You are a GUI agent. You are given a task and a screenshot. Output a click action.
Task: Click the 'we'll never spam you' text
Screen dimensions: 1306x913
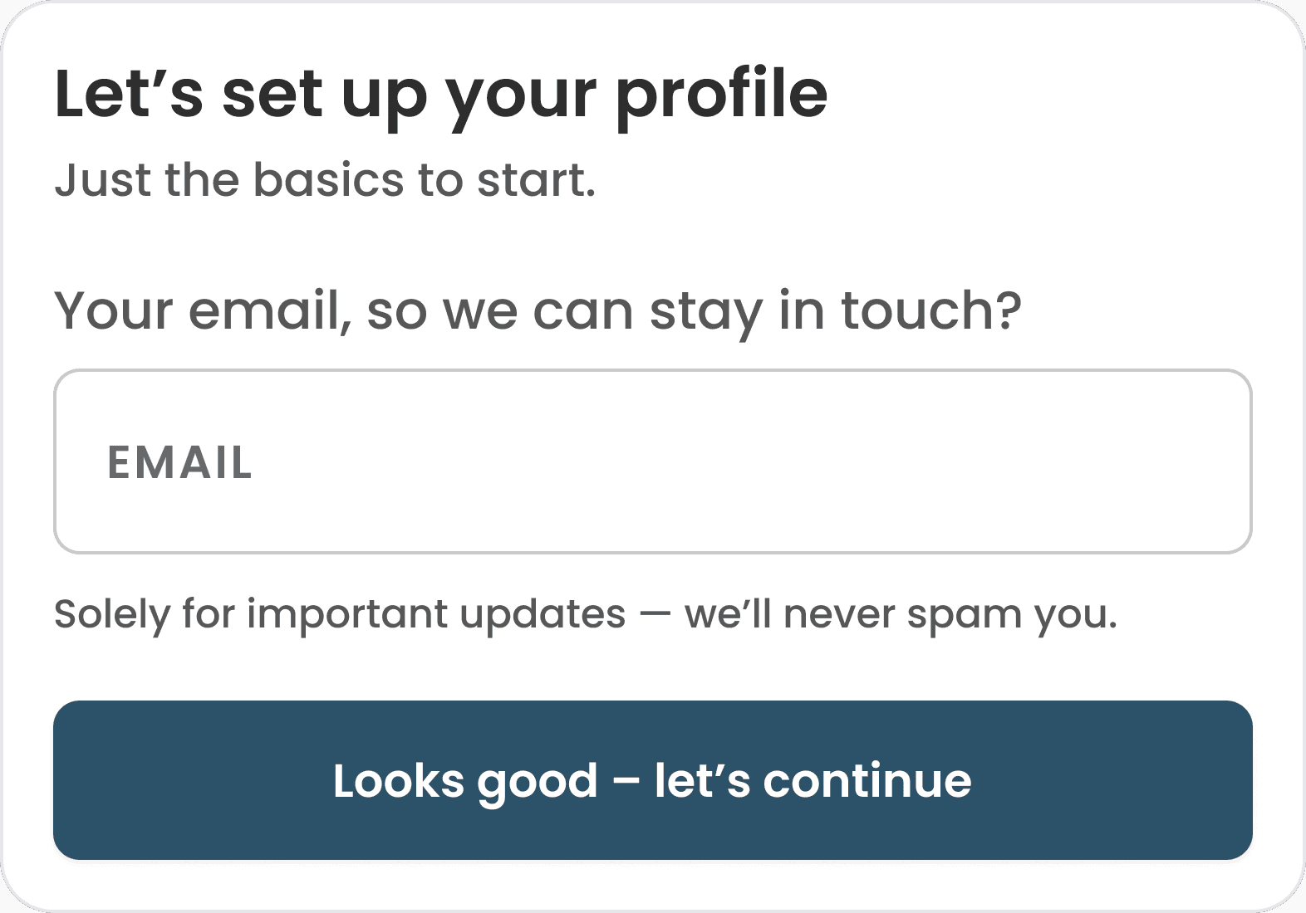point(901,615)
